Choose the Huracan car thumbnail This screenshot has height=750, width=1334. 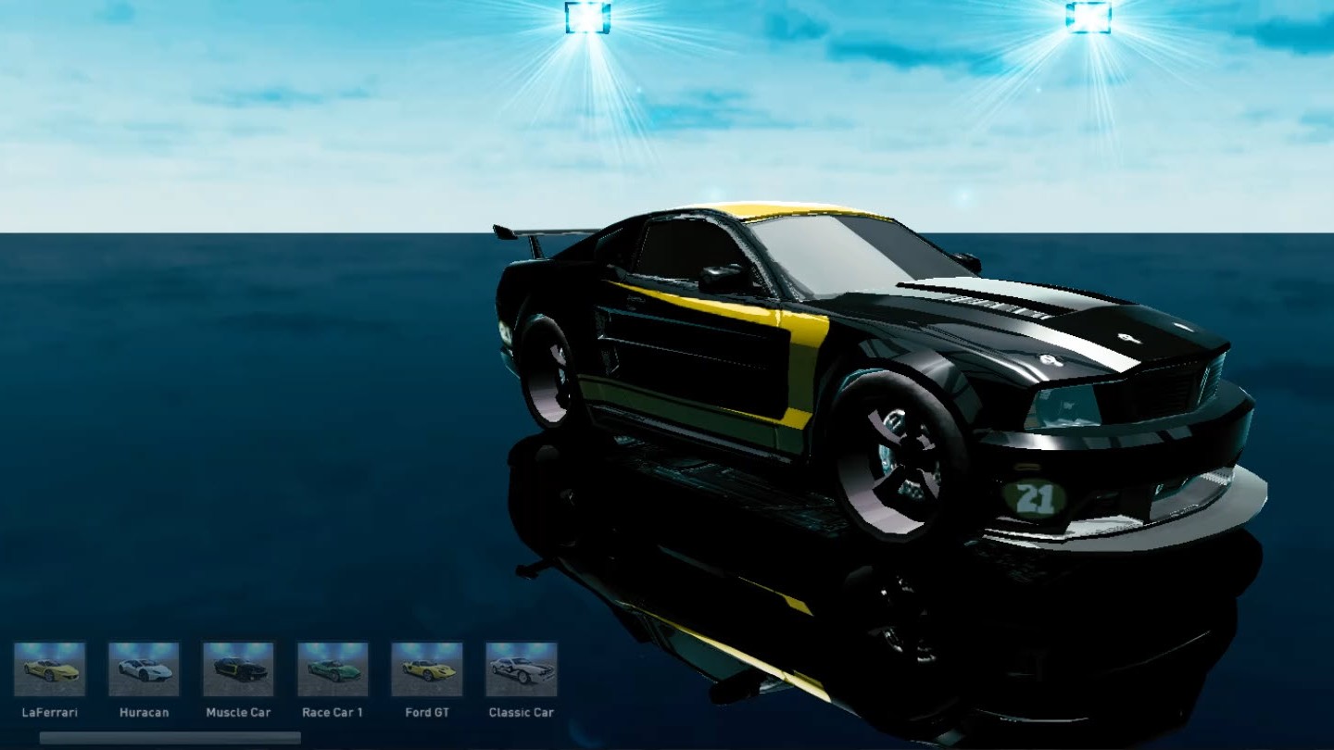click(144, 669)
